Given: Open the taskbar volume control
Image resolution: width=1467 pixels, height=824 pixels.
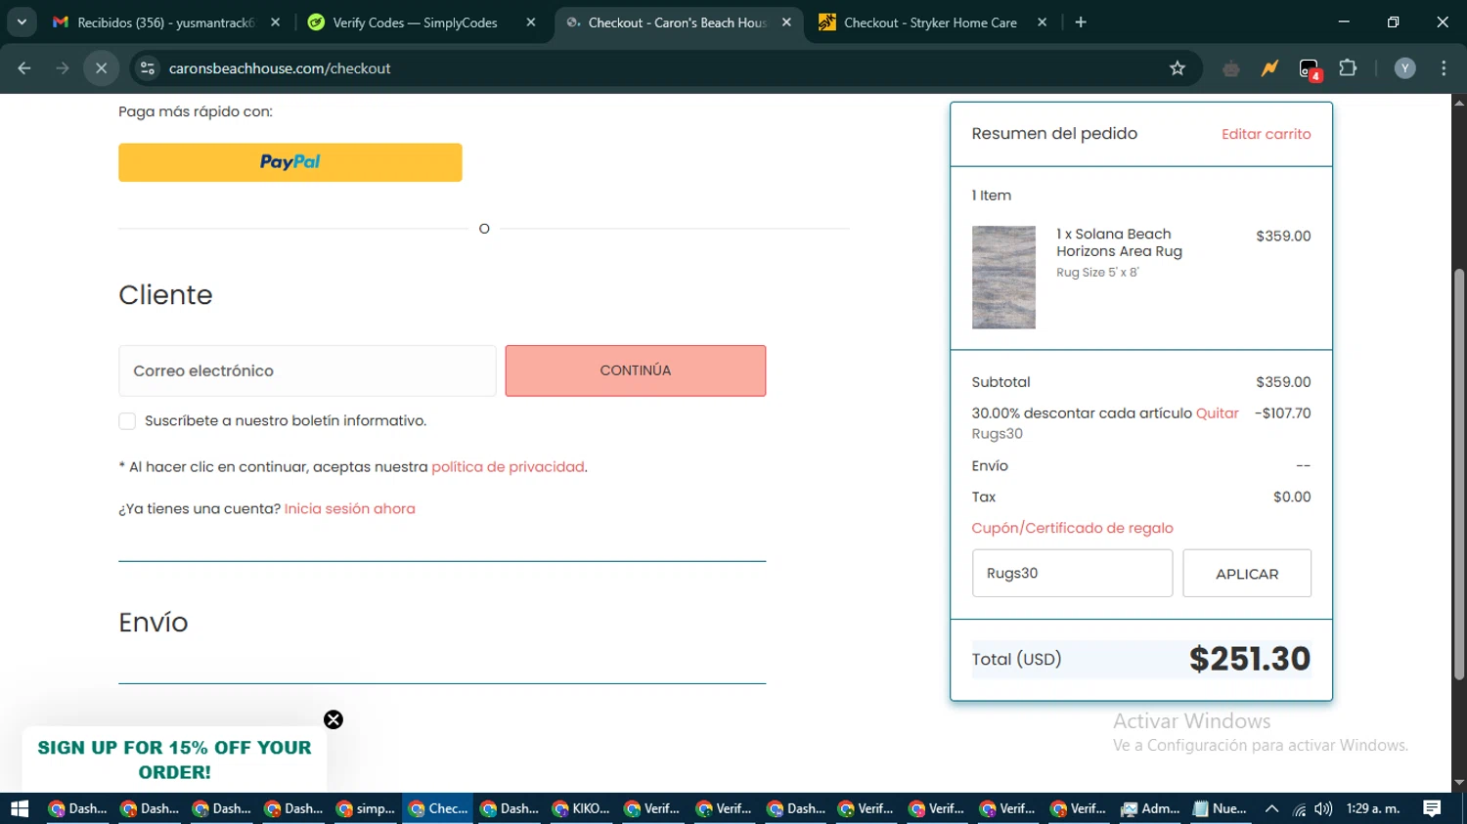Looking at the screenshot, I should (1323, 808).
